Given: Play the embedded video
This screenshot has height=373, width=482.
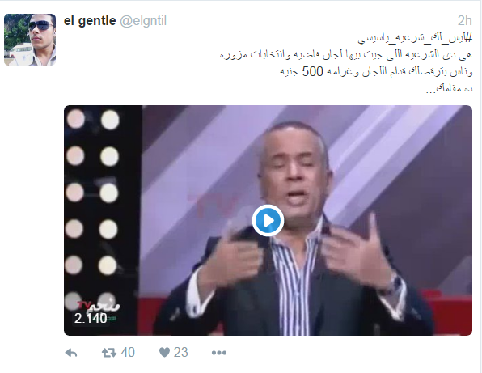Looking at the screenshot, I should [268, 220].
